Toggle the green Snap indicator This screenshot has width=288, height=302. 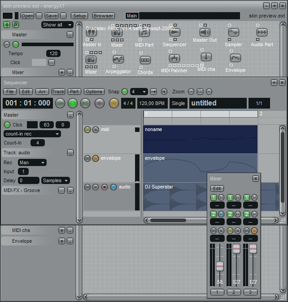point(125,92)
